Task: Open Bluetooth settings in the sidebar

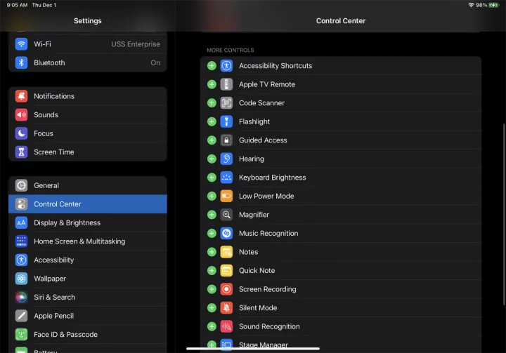Action: tap(88, 62)
